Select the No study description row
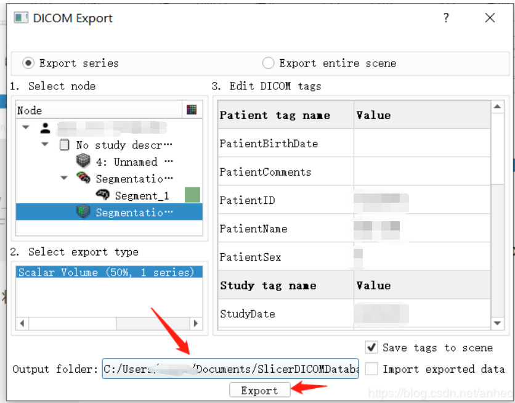The height and width of the screenshot is (403, 515). tap(109, 145)
